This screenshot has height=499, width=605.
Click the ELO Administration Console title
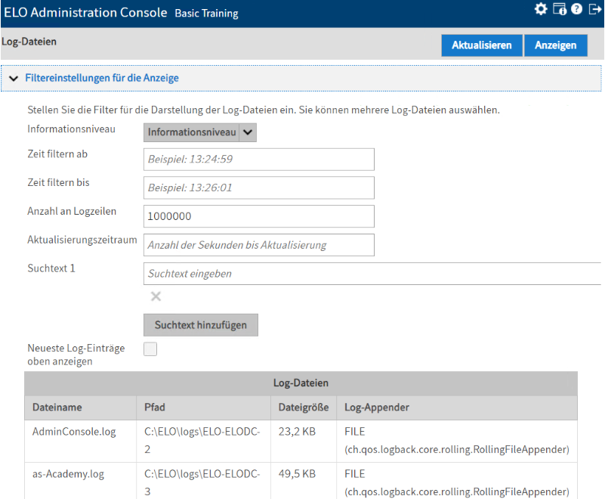[86, 13]
